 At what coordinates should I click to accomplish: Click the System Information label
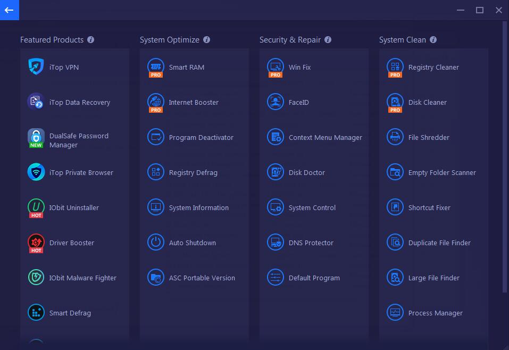199,208
